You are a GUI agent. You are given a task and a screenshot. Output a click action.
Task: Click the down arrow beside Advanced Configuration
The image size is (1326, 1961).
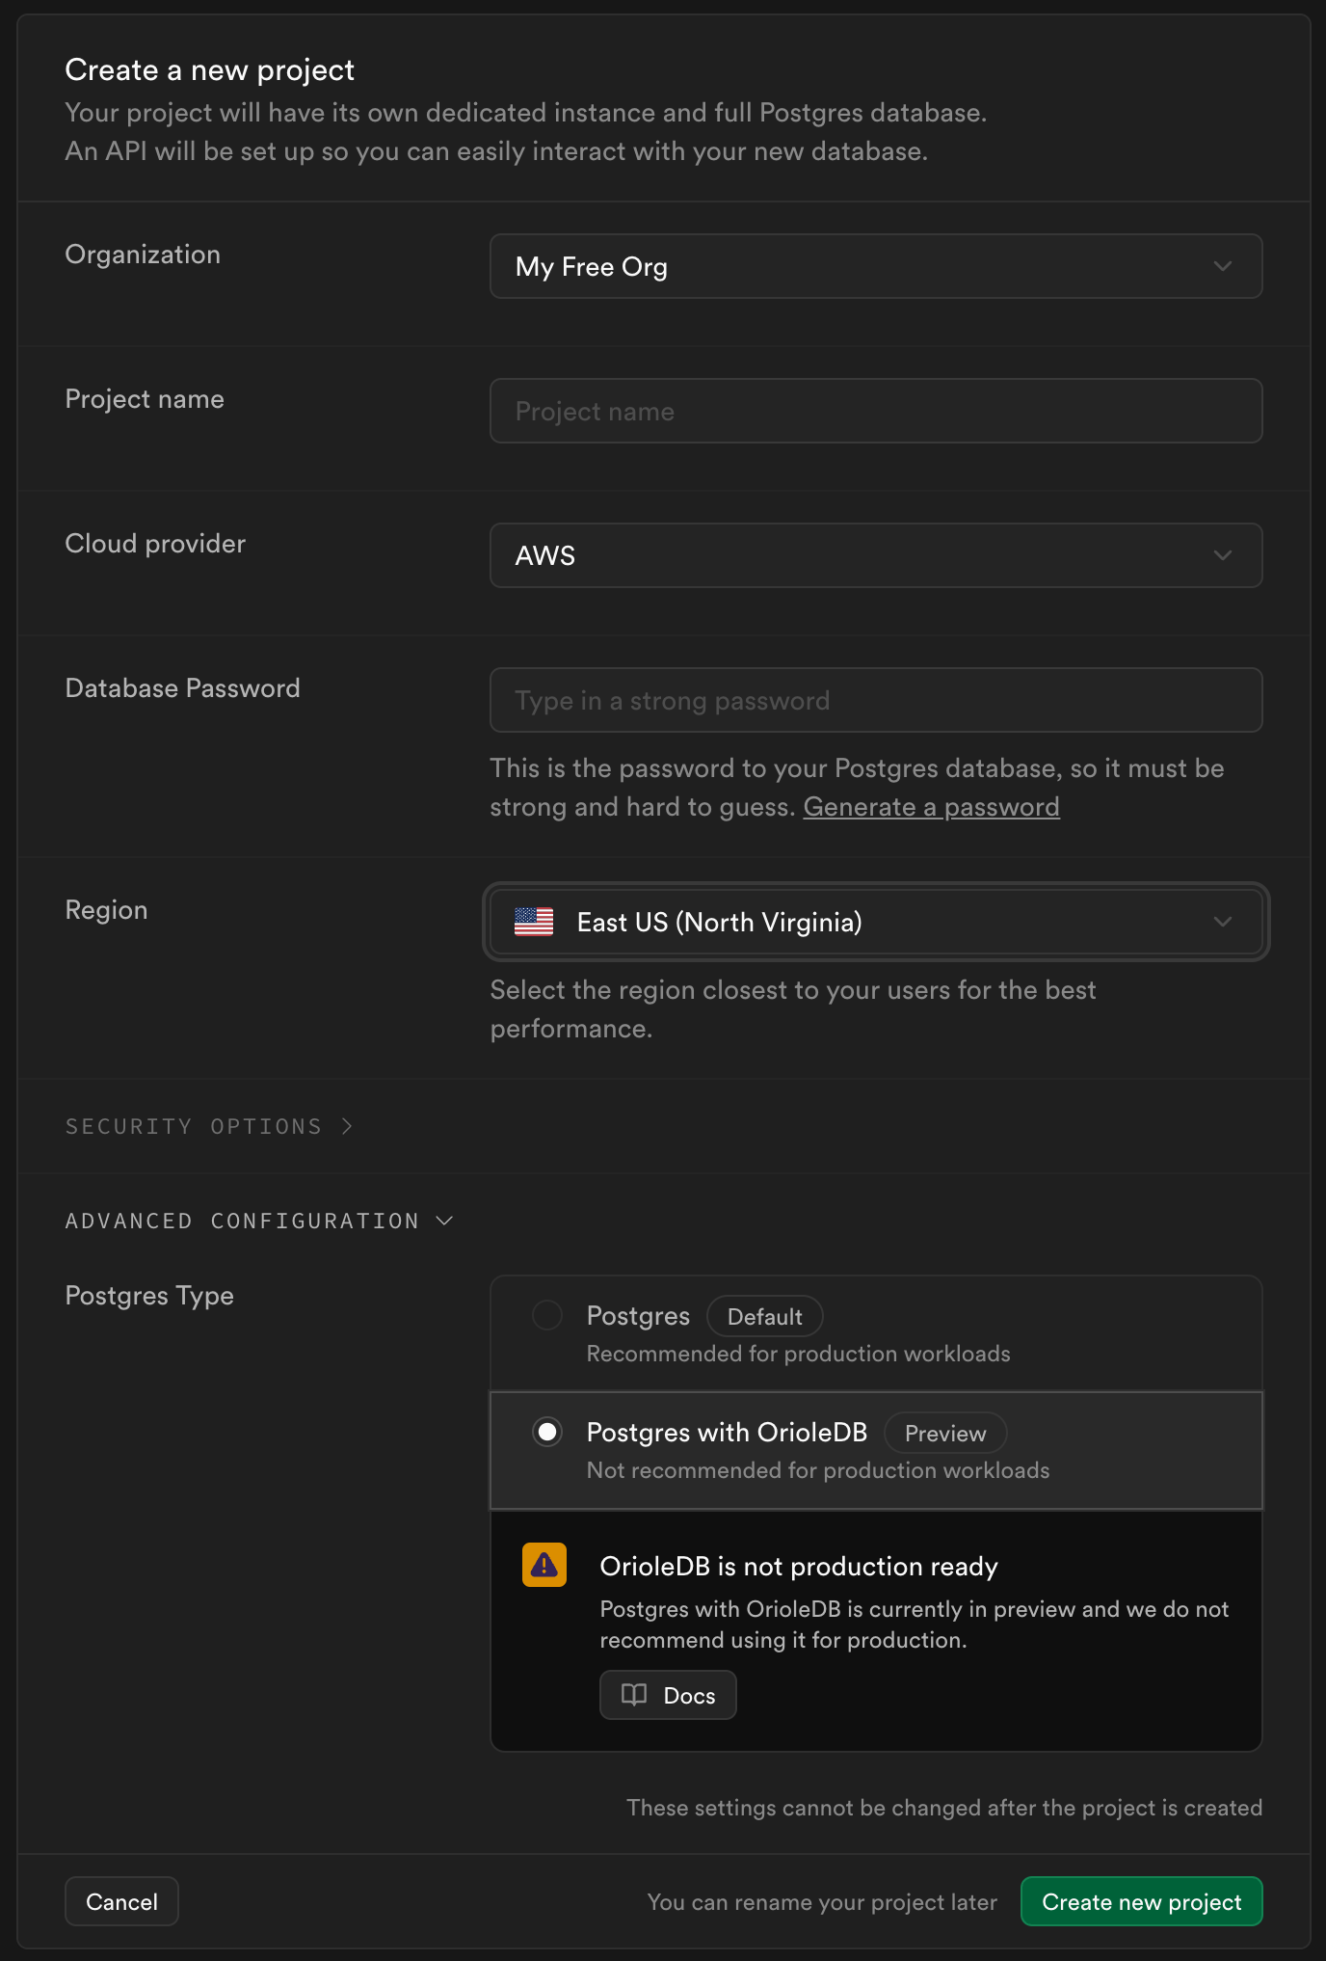[444, 1221]
